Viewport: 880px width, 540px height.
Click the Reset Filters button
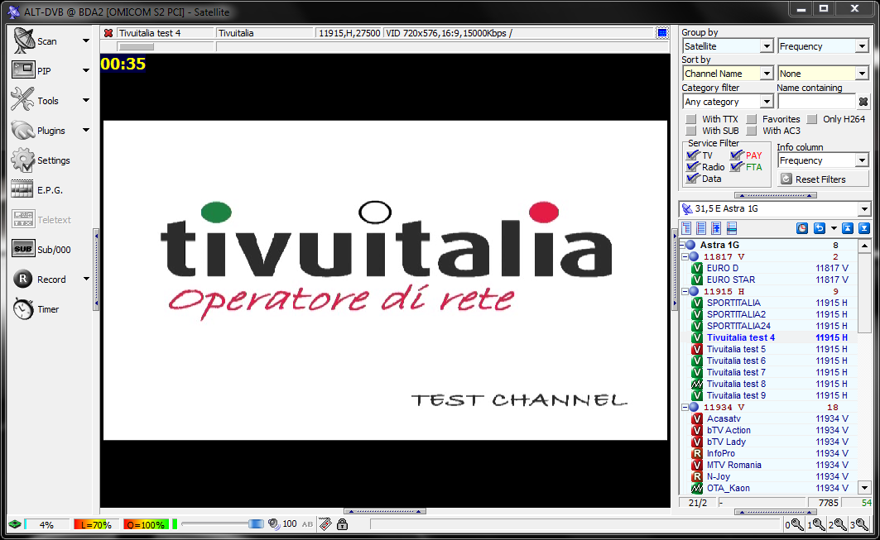(x=823, y=179)
